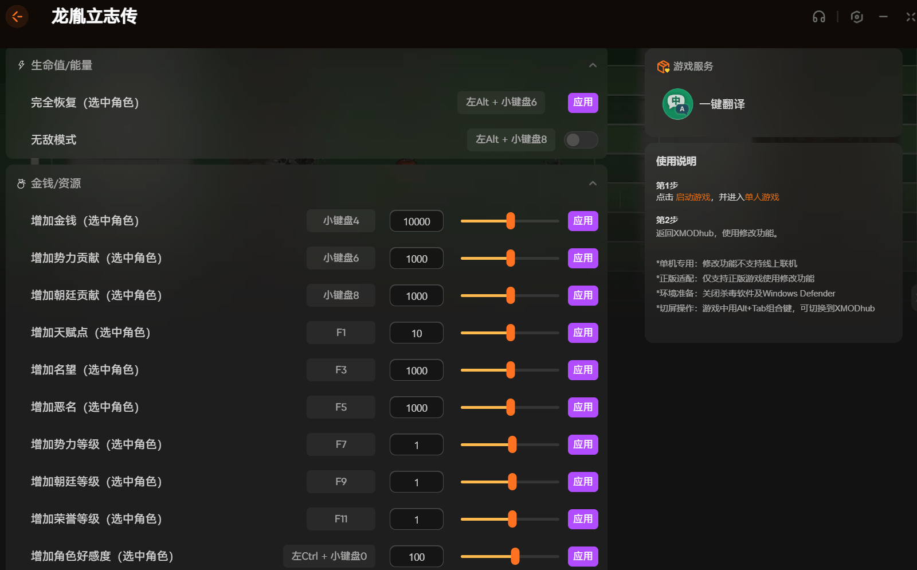Toggle the 无敌模式 switch

click(581, 140)
